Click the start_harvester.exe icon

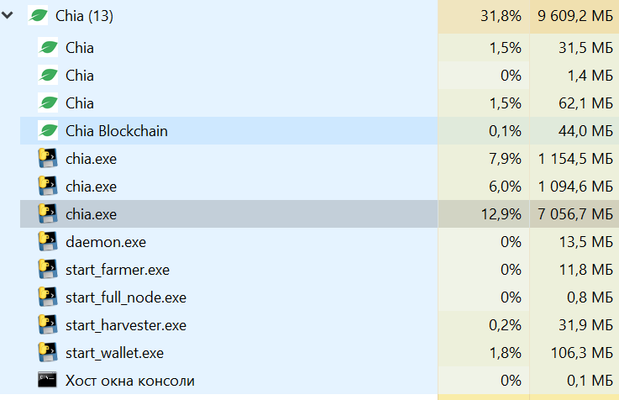point(47,325)
